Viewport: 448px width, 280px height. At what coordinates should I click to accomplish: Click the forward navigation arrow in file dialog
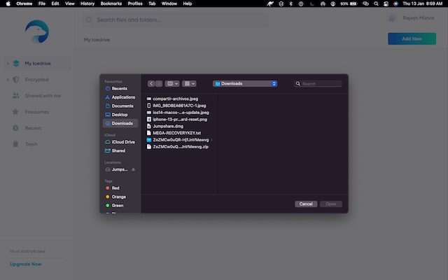[x=159, y=83]
